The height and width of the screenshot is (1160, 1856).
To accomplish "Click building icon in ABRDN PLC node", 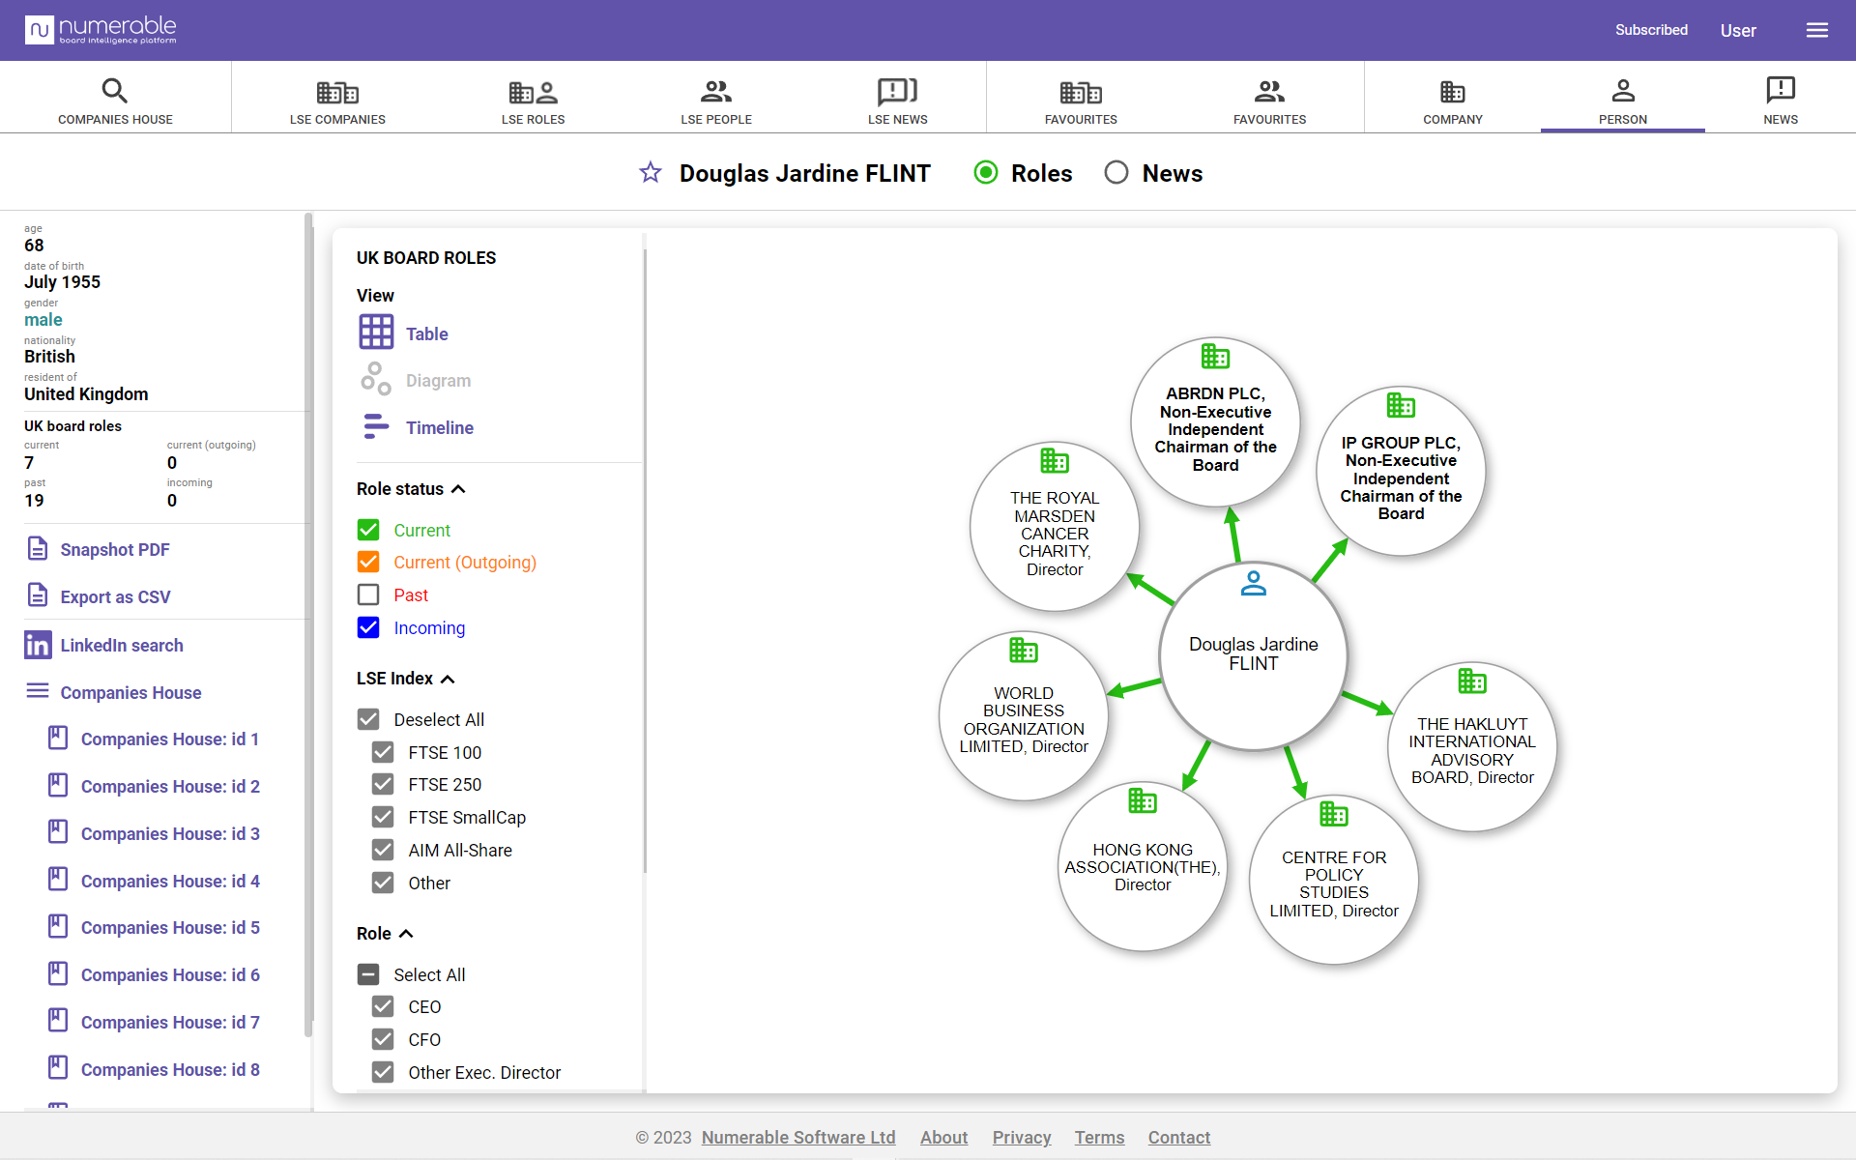I will (x=1215, y=356).
